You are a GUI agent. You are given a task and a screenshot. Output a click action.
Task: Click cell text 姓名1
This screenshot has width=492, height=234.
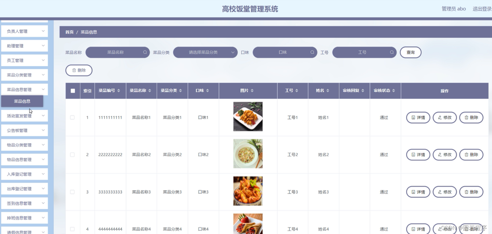tap(324, 117)
